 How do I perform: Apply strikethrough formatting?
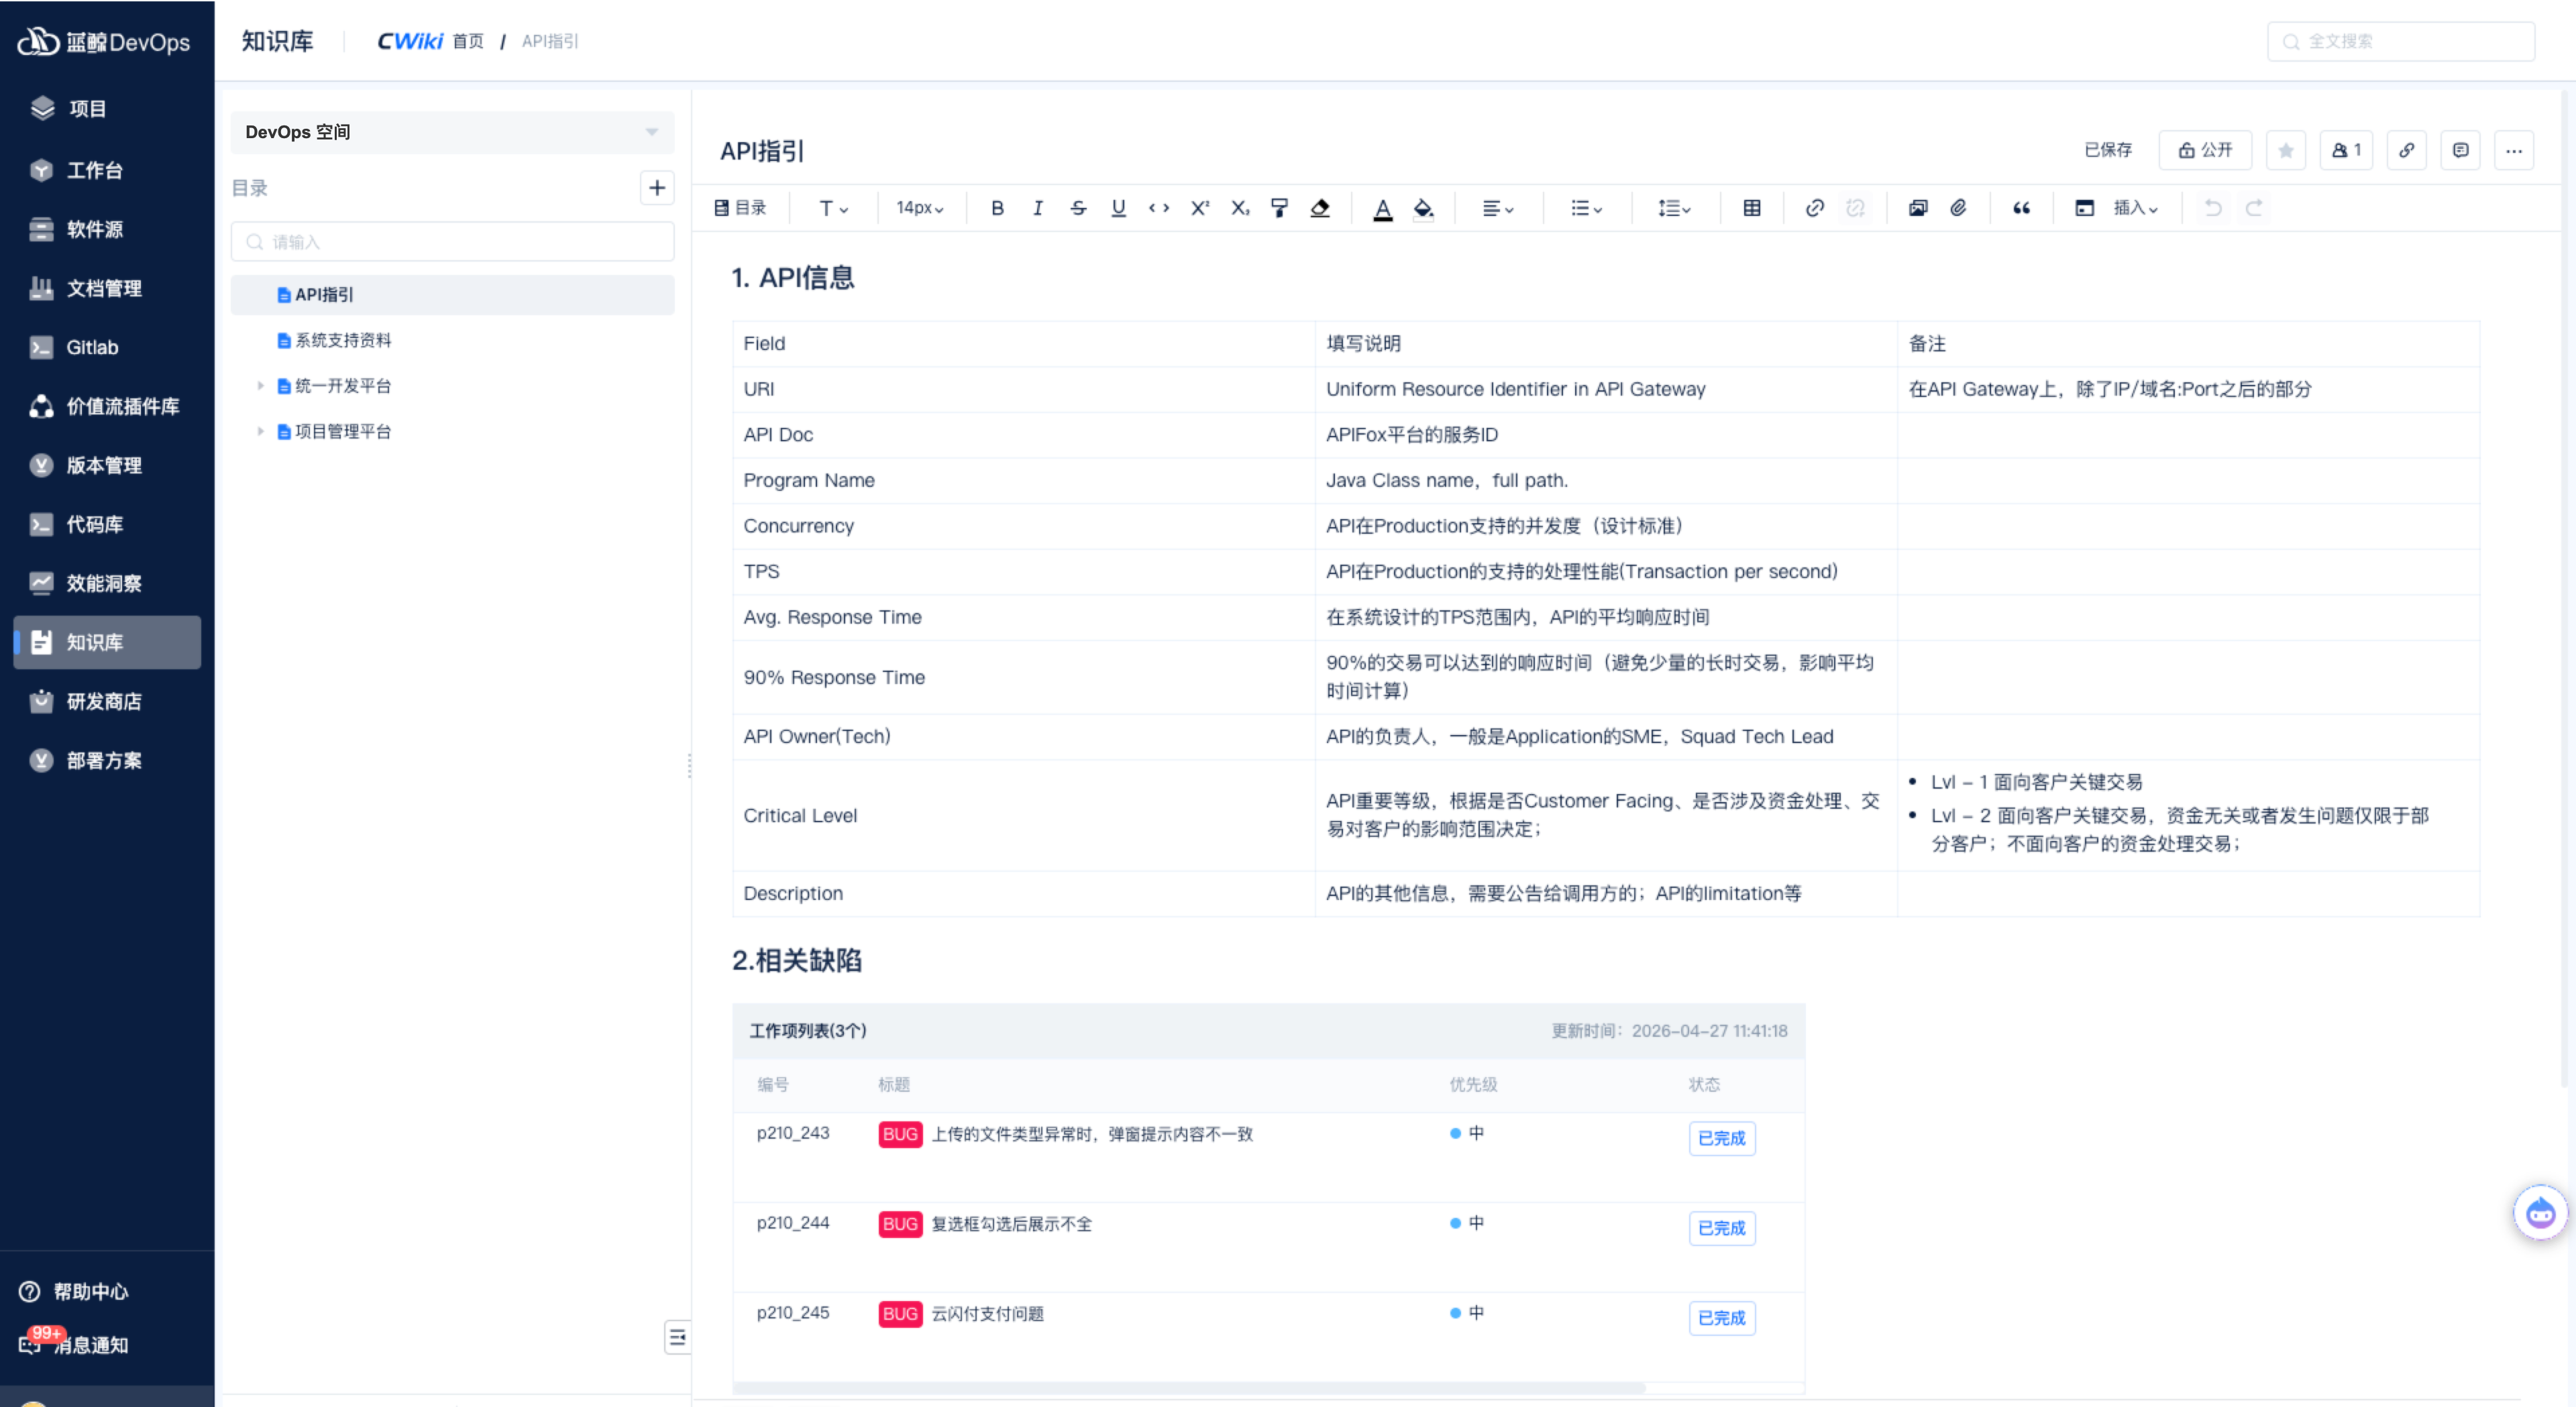[x=1078, y=208]
